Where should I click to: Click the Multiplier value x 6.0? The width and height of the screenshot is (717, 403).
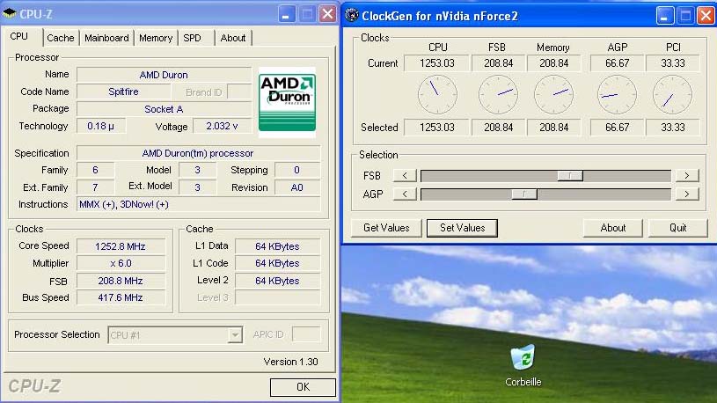(121, 263)
